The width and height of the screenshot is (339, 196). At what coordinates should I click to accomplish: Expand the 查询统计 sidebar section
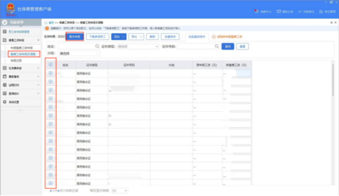click(38, 93)
